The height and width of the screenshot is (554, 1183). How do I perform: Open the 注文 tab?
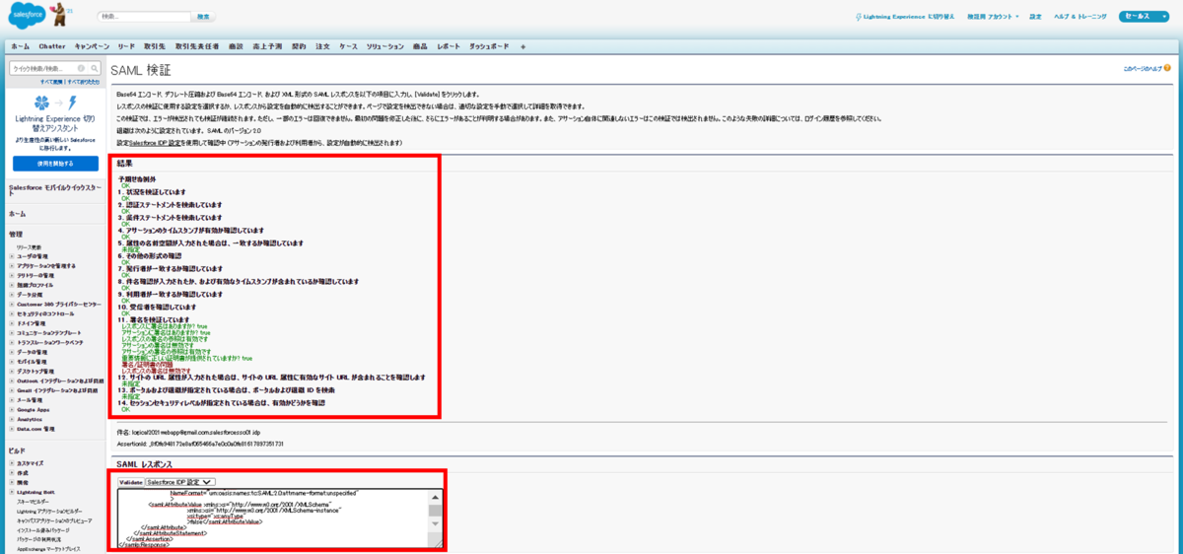coord(323,46)
